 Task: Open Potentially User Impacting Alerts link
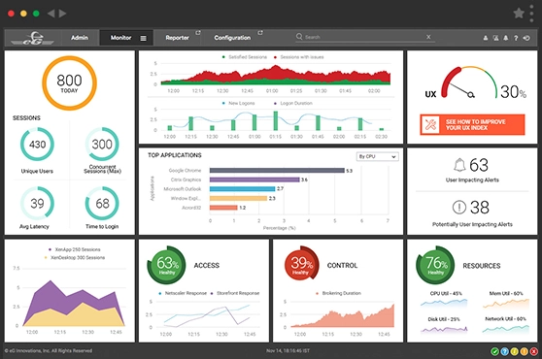[472, 224]
